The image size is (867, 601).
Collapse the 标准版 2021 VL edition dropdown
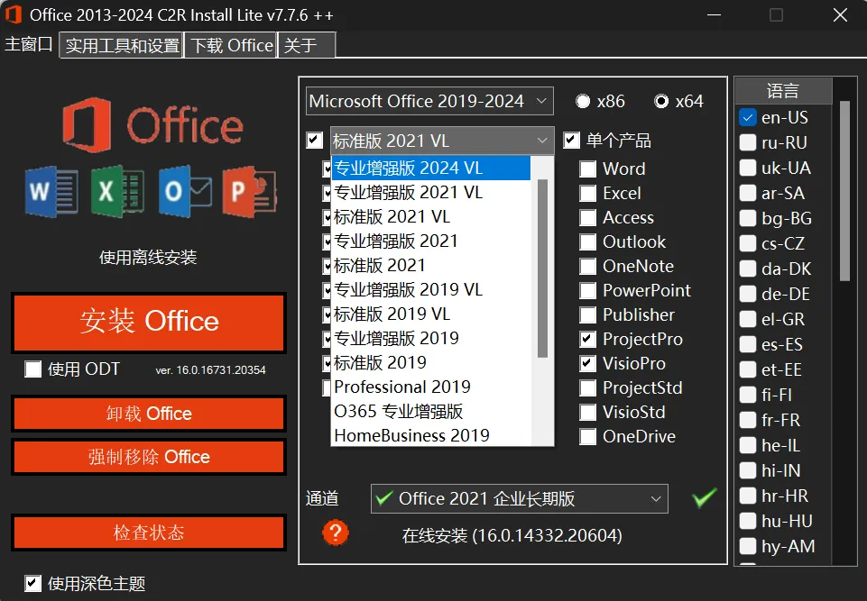click(x=442, y=141)
